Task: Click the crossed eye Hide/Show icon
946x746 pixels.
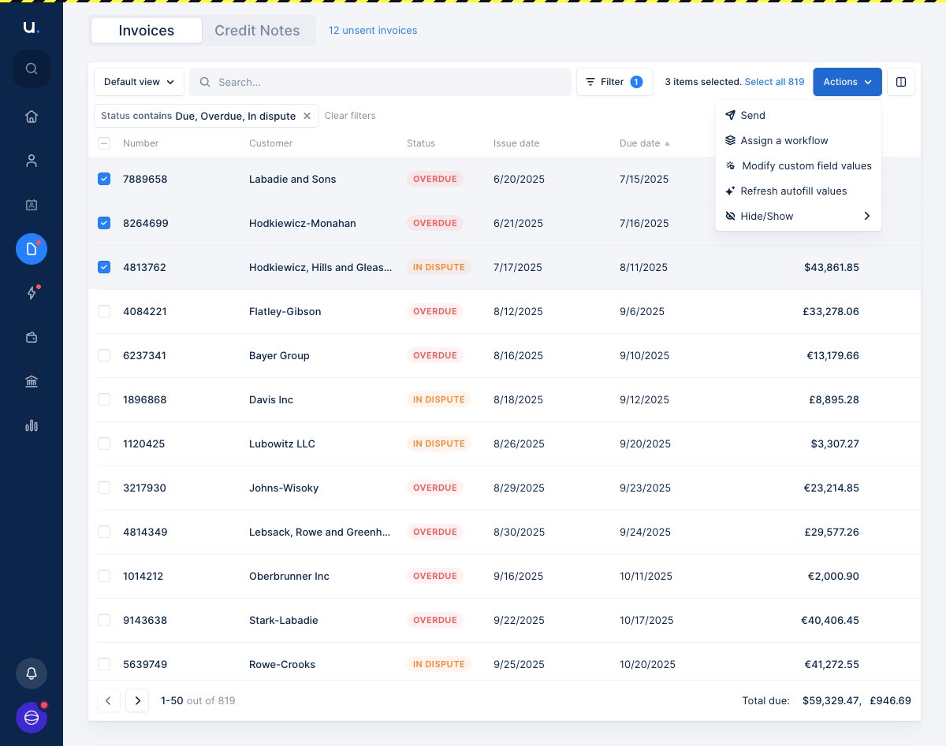Action: point(730,216)
